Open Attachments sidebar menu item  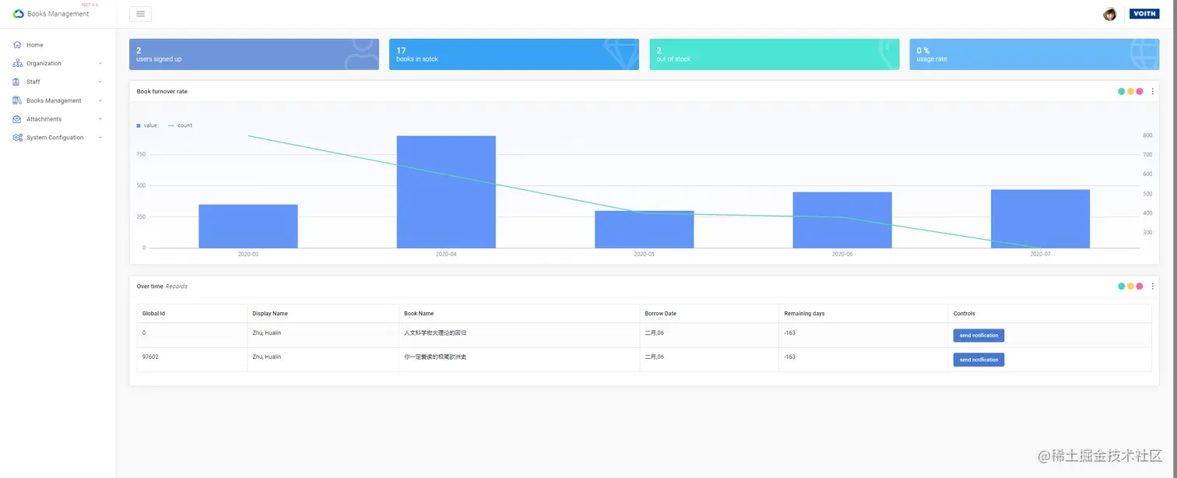pos(58,119)
